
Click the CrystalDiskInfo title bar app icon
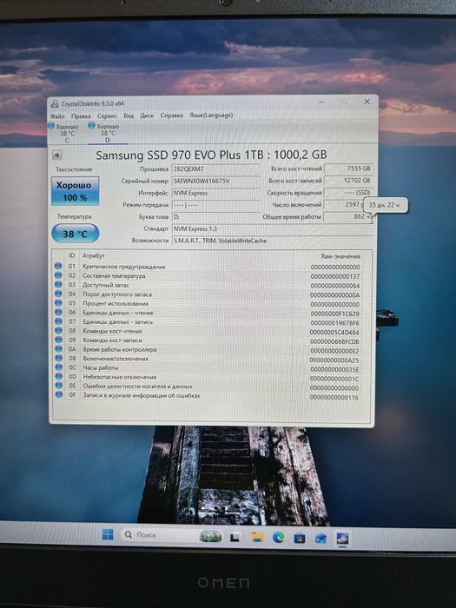pyautogui.click(x=55, y=104)
